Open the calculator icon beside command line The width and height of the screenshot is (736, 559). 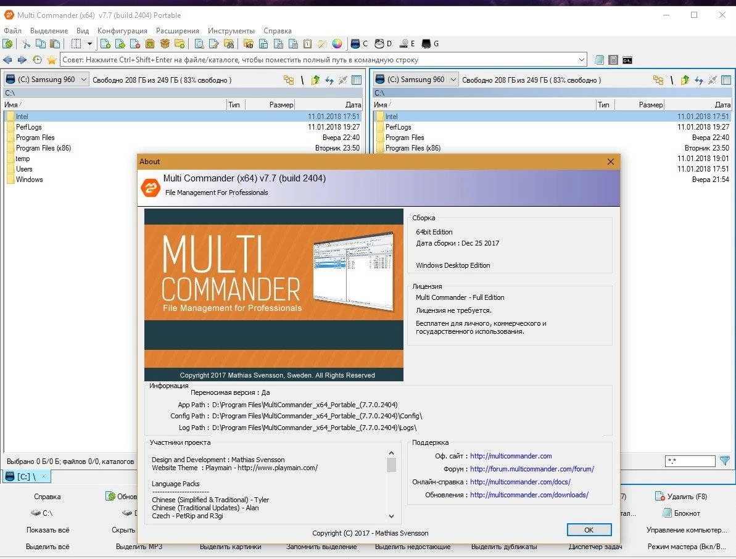pos(613,60)
